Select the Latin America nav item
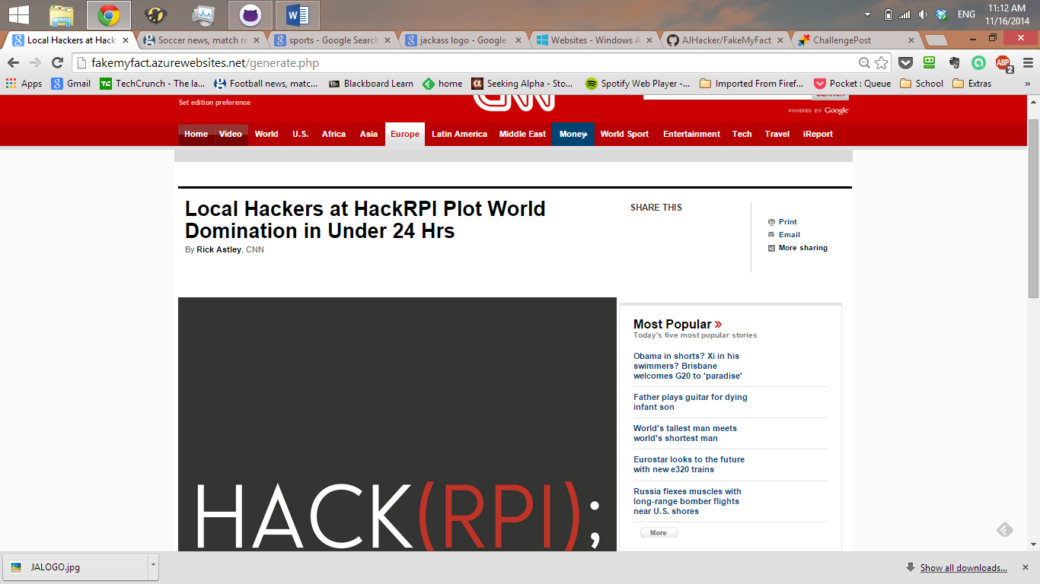Screen dimensions: 1040x584 [459, 134]
